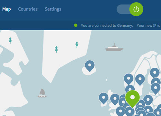Image resolution: width=161 pixels, height=116 pixels.
Task: Open the Settings tab
Action: [x=53, y=9]
